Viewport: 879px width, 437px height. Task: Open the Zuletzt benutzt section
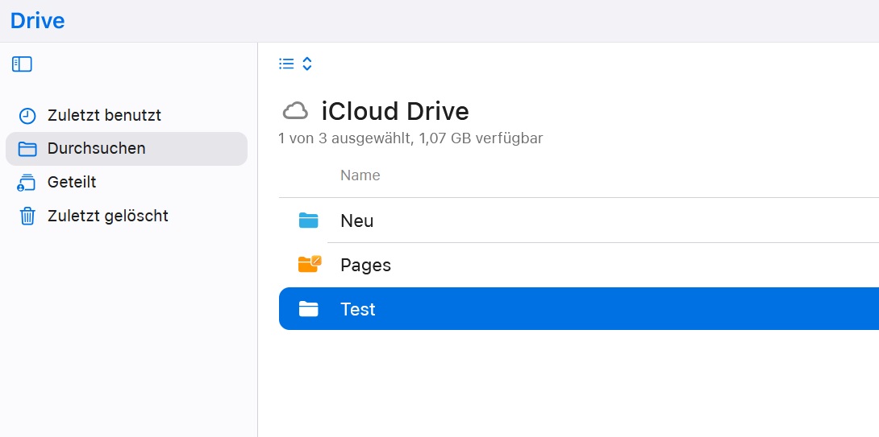(x=104, y=115)
